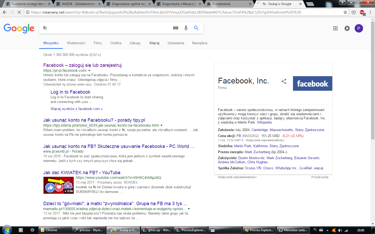Open the Ustawienia search settings menu
The height and width of the screenshot is (234, 375).
pyautogui.click(x=176, y=43)
